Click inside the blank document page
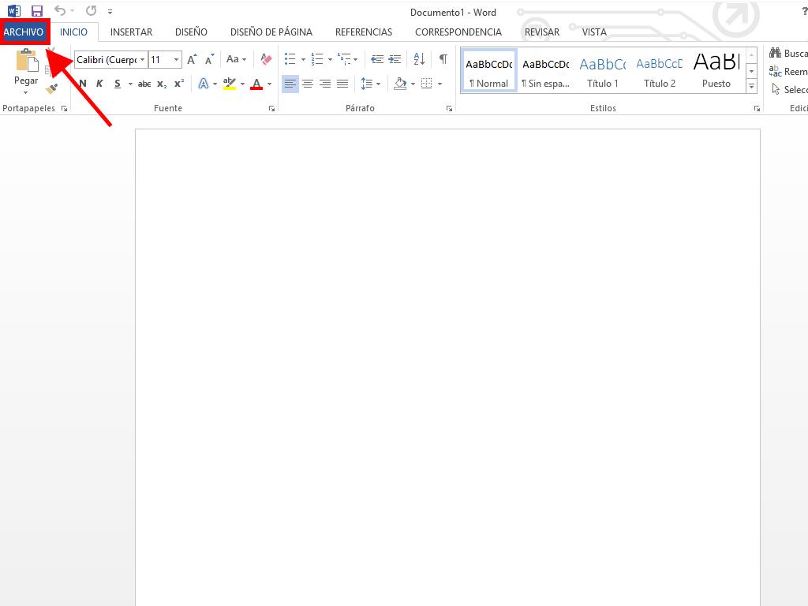 447,355
